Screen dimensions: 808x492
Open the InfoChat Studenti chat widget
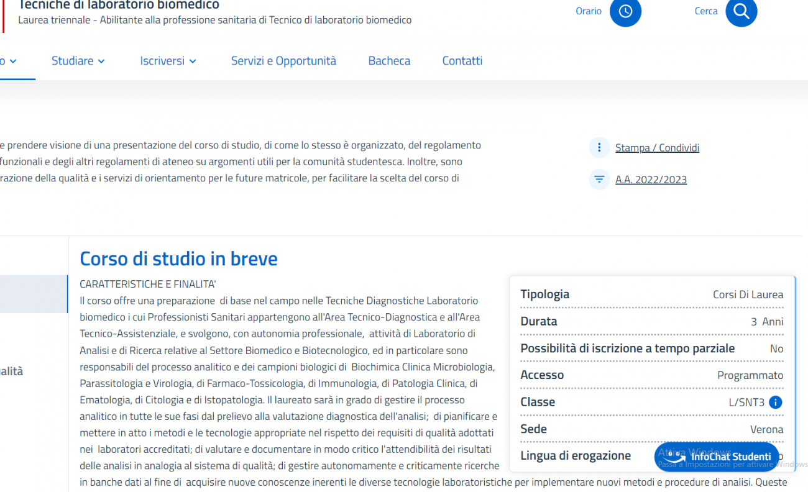pos(717,457)
